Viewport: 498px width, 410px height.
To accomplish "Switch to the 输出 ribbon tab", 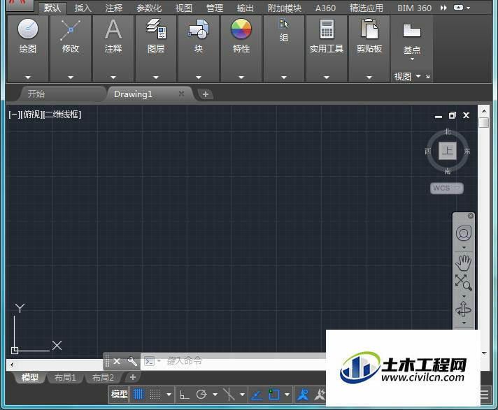I will pyautogui.click(x=246, y=8).
